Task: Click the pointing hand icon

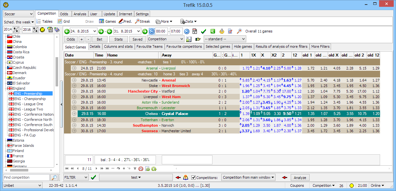Action: [x=198, y=39]
